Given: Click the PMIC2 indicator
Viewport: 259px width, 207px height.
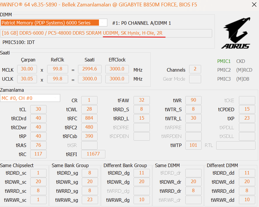Looking at the screenshot, I should point(224,70).
